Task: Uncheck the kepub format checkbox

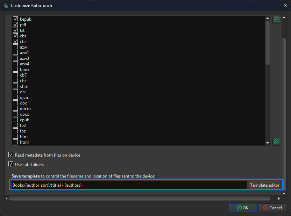Action: click(x=15, y=19)
